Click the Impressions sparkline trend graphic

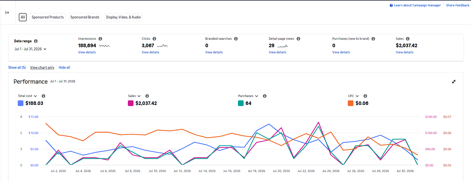click(104, 46)
